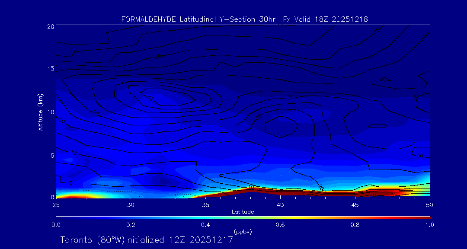Screen dimensions: 467x249
Task: Click latitude tick label 35 on x-axis
Action: [x=205, y=204]
